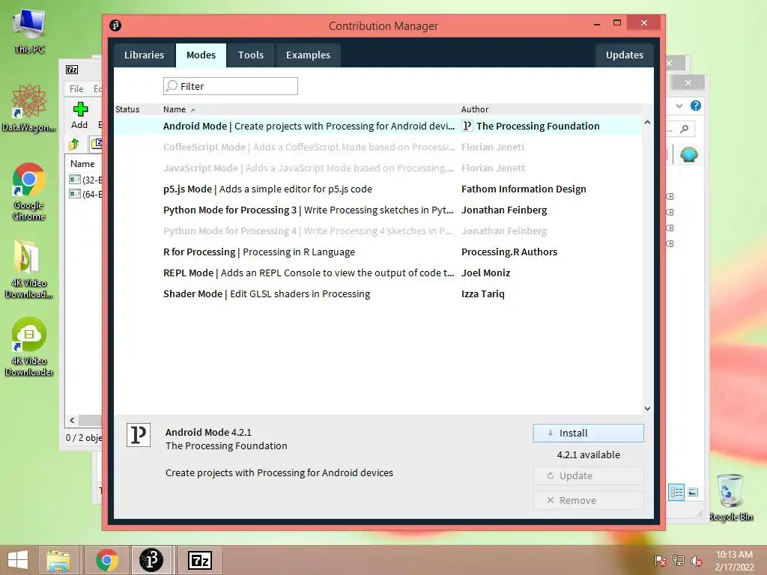Open Google Chrome desktop shortcut

tap(29, 191)
